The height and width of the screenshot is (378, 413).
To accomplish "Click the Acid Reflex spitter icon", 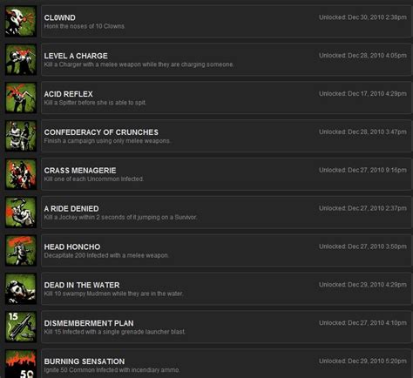I will [21, 98].
